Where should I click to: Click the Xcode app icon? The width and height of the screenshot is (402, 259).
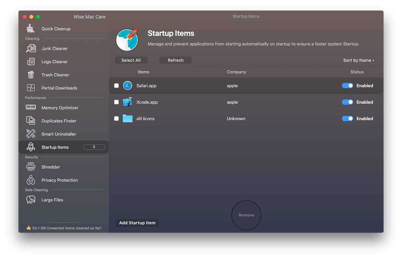(128, 102)
